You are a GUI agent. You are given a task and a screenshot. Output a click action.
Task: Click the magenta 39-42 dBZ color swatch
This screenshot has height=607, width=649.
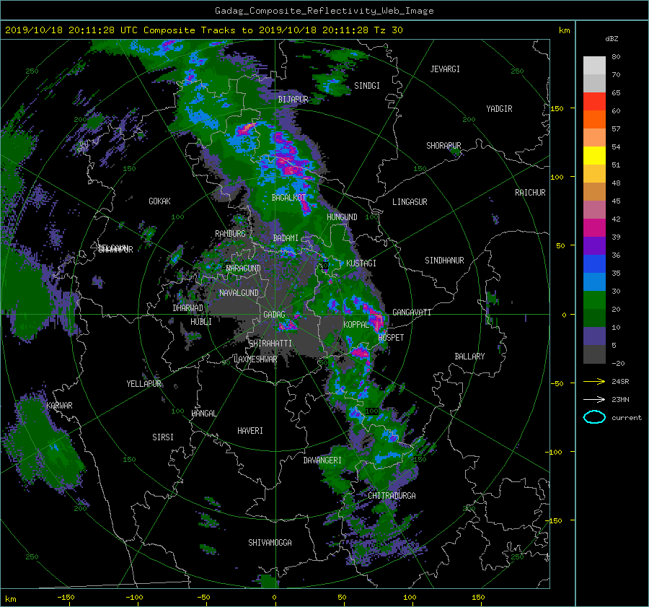click(594, 228)
